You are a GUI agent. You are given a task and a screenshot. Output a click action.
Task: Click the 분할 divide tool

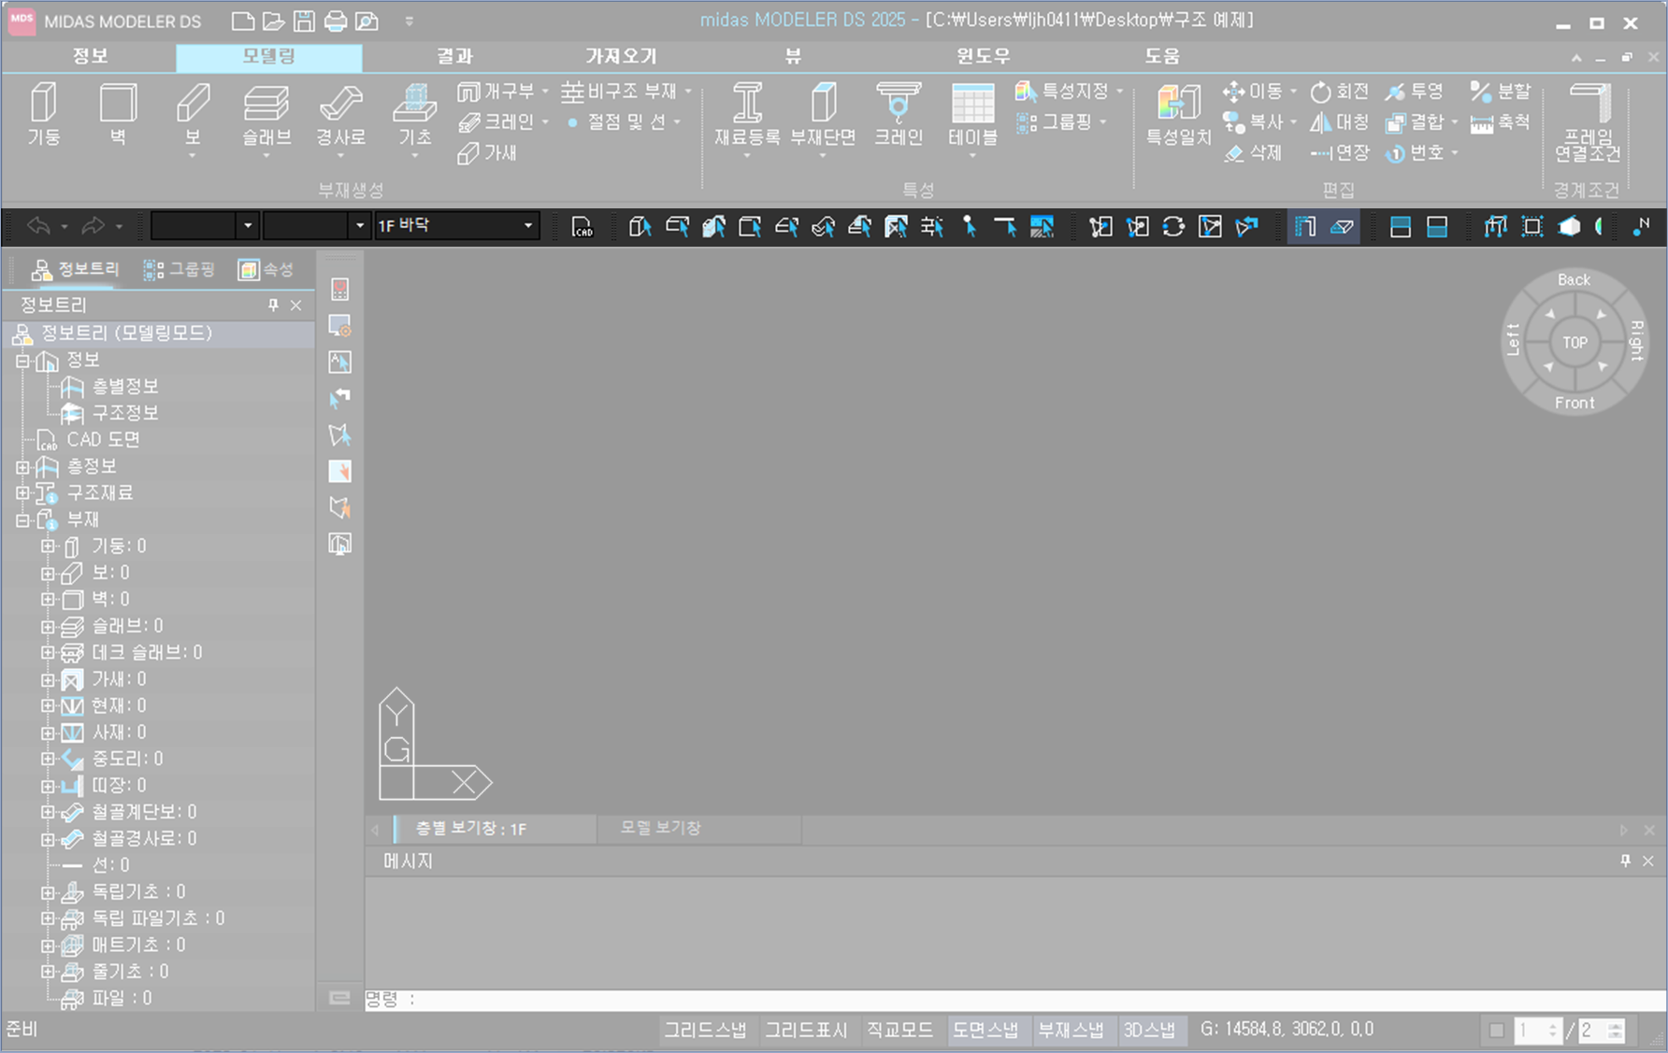pos(1501,92)
